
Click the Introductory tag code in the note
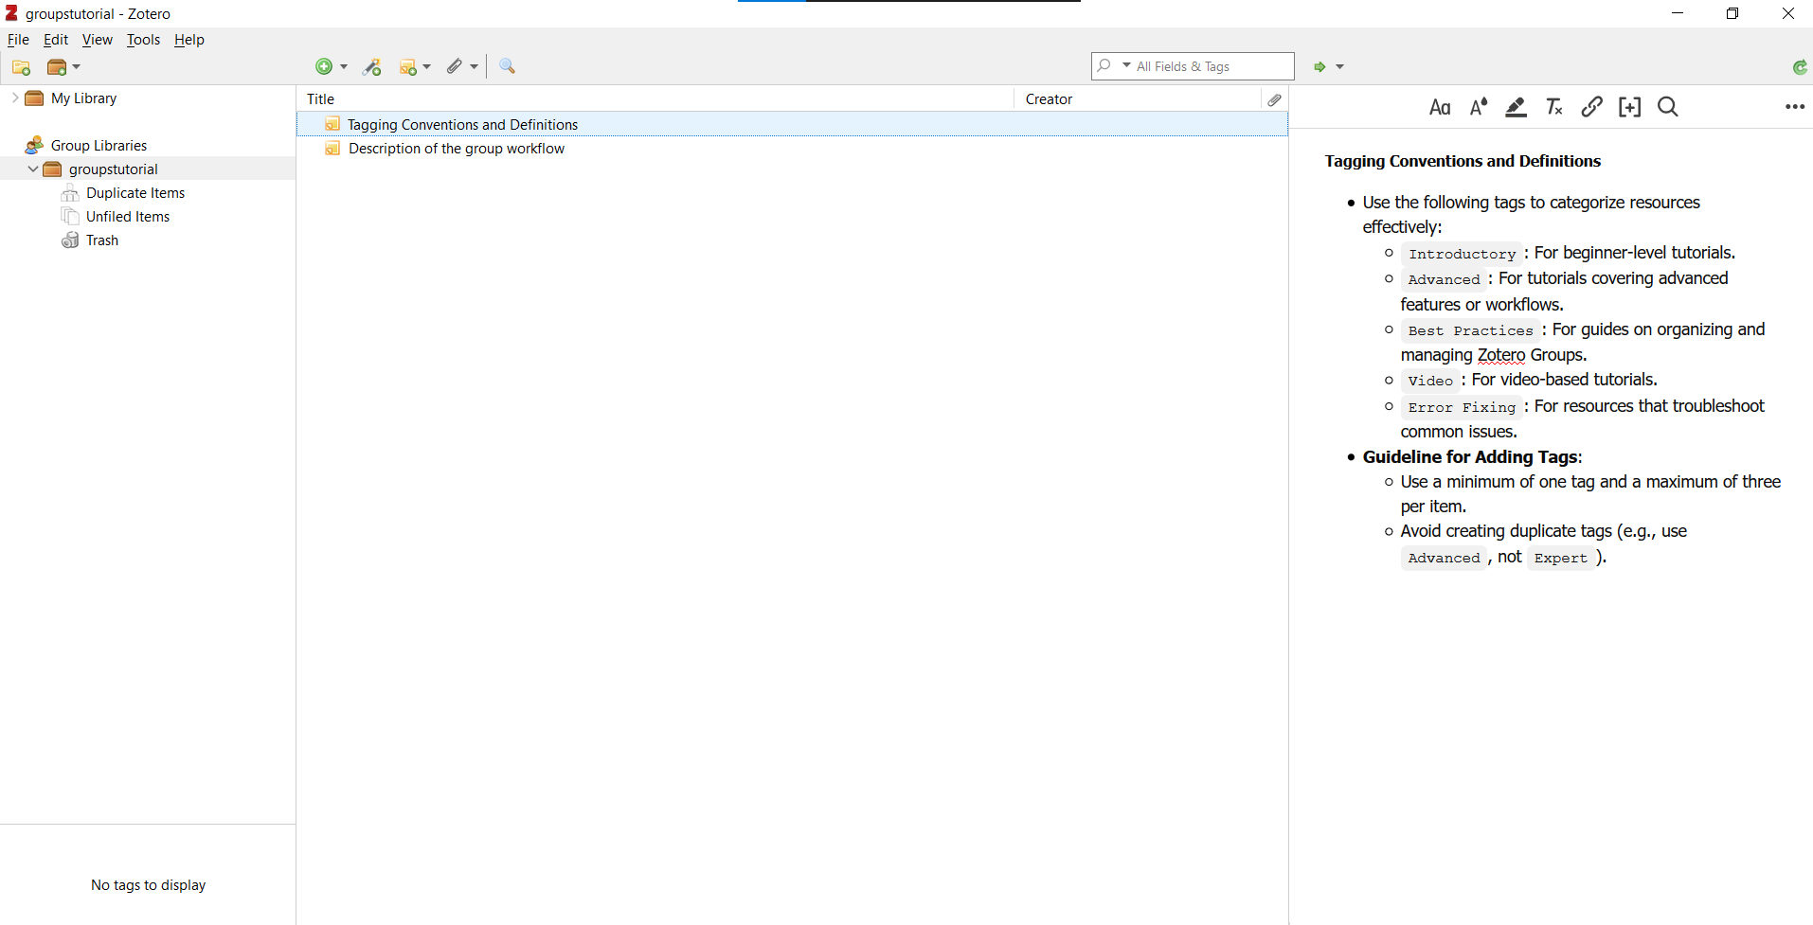(x=1462, y=254)
